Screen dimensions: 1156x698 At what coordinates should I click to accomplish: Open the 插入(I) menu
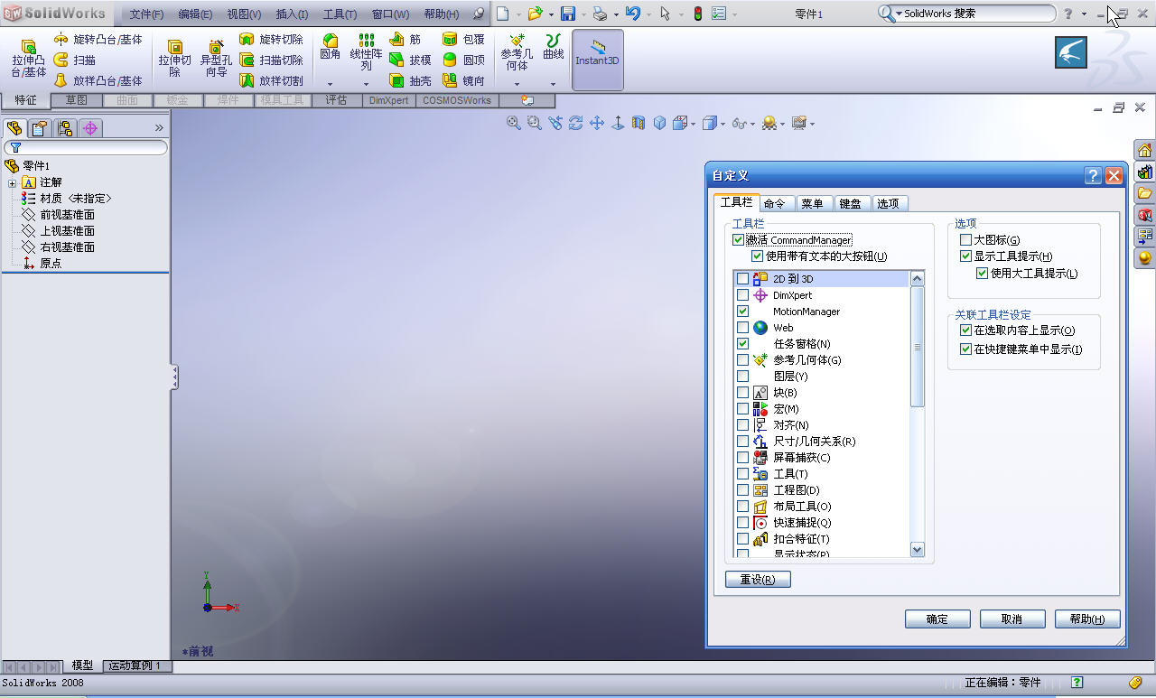(292, 14)
